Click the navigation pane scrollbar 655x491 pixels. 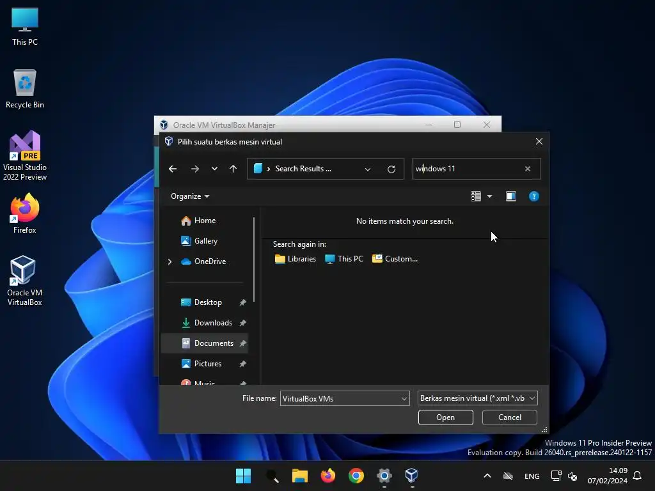click(x=254, y=260)
